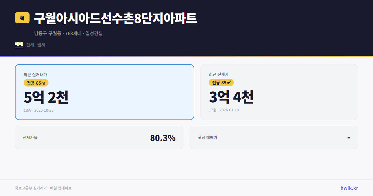Select the 전용 85㎡ badge on sale card

pos(35,83)
